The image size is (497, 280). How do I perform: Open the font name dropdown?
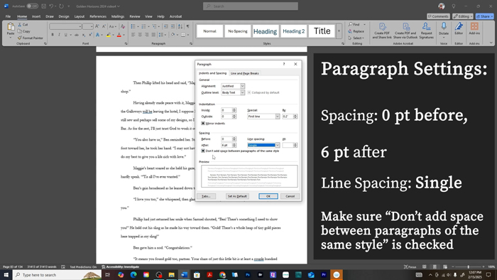tap(80, 26)
